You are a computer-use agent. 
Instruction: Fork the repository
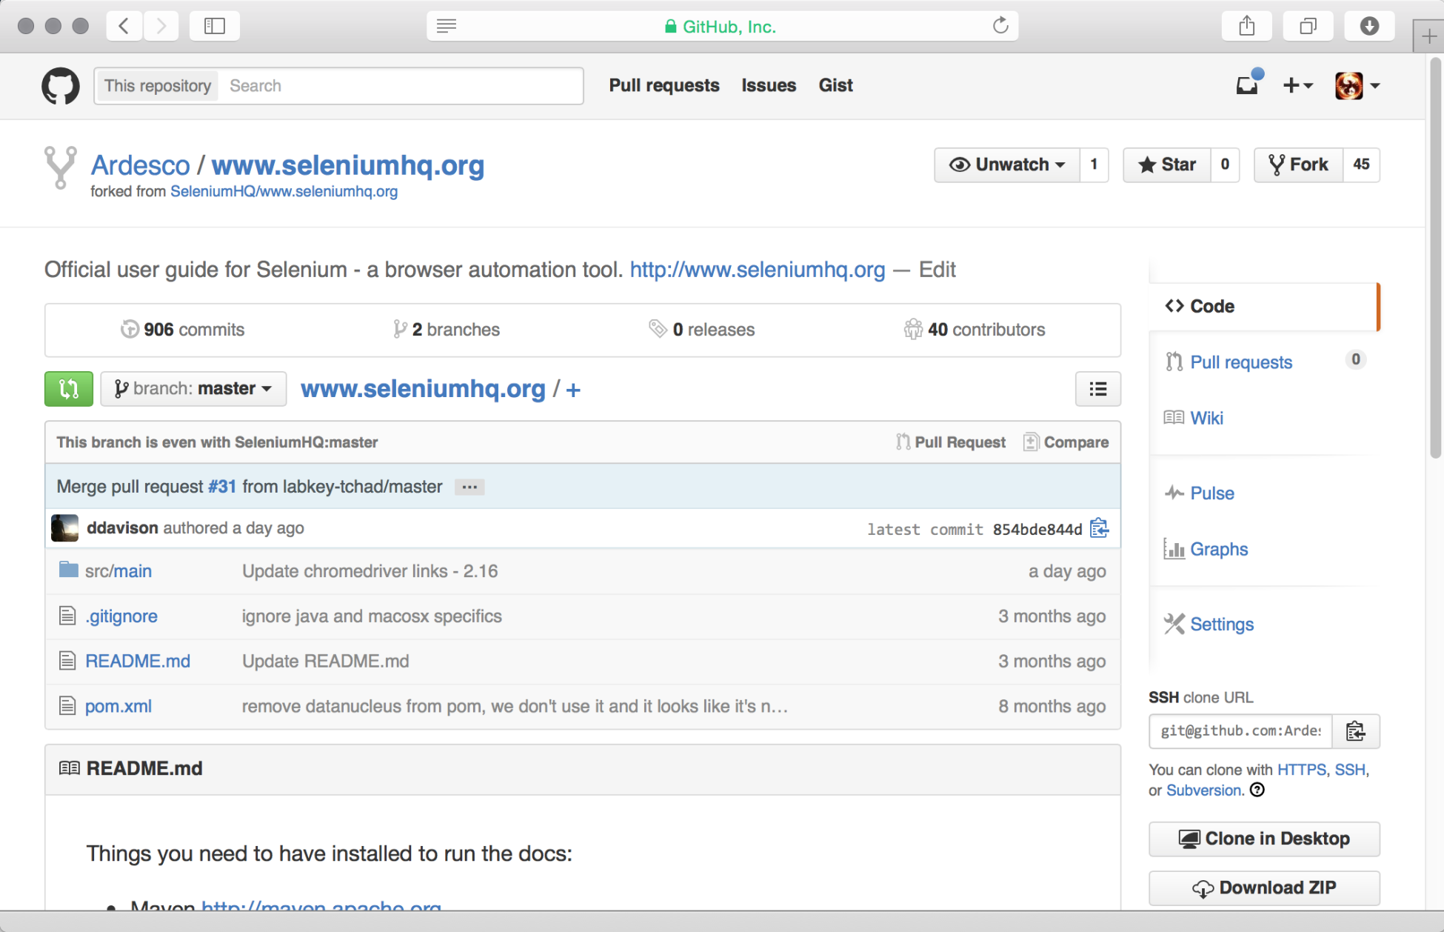[x=1298, y=164]
